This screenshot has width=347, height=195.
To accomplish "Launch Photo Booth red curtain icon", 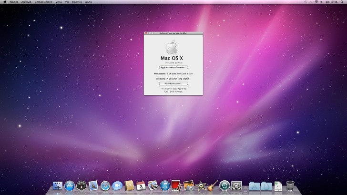I will tap(177, 185).
